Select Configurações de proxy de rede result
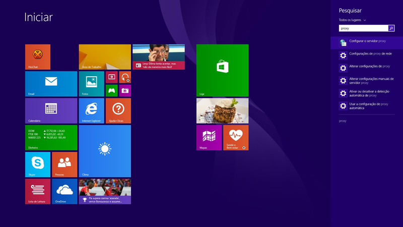This screenshot has height=227, width=403. tap(367, 55)
